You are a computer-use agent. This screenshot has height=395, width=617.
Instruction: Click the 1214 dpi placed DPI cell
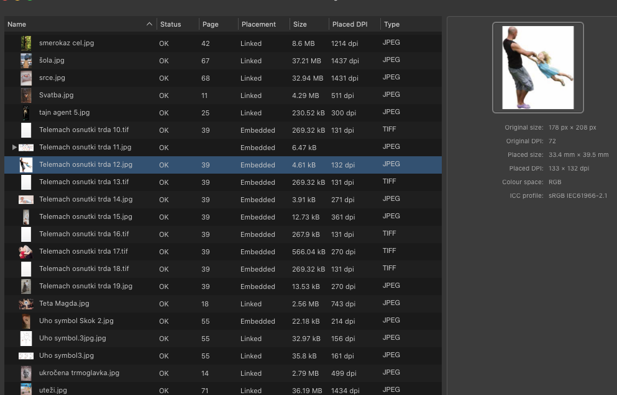(x=345, y=43)
